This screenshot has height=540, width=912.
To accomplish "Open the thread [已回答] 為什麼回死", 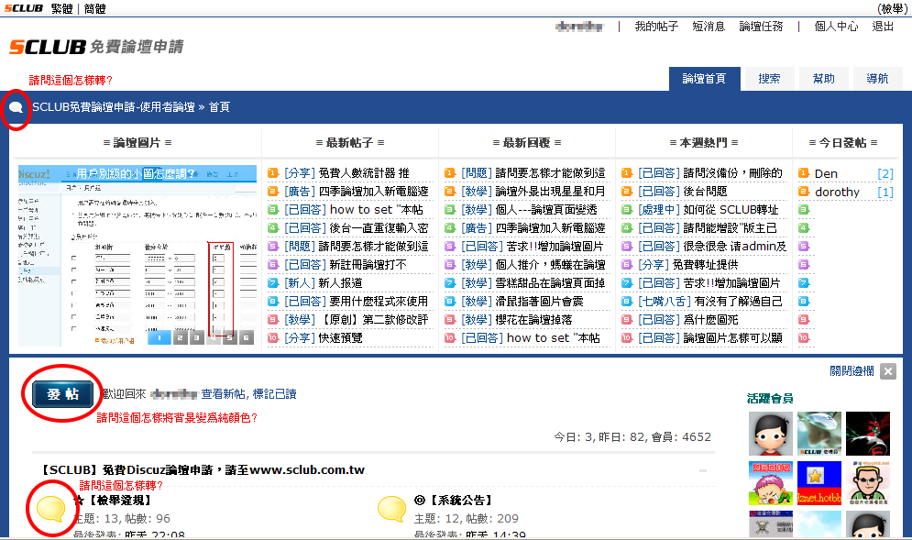I will click(688, 319).
